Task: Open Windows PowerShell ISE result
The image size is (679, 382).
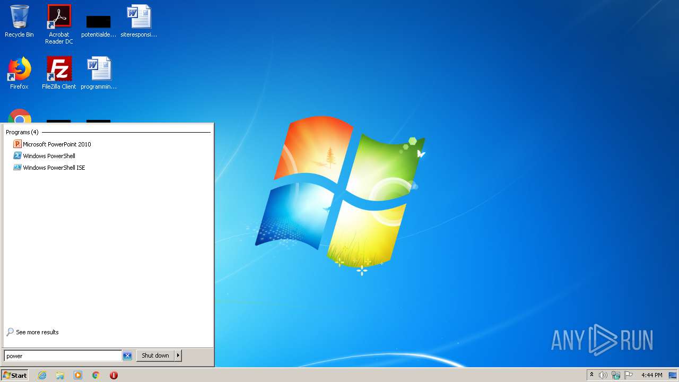Action: click(49, 168)
